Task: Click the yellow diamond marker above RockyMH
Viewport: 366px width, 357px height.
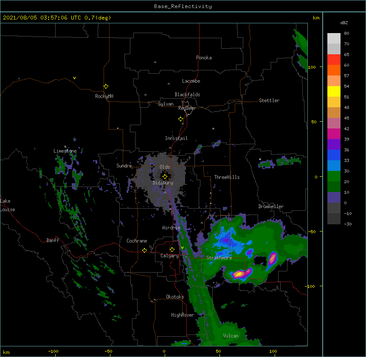Action: click(x=106, y=86)
